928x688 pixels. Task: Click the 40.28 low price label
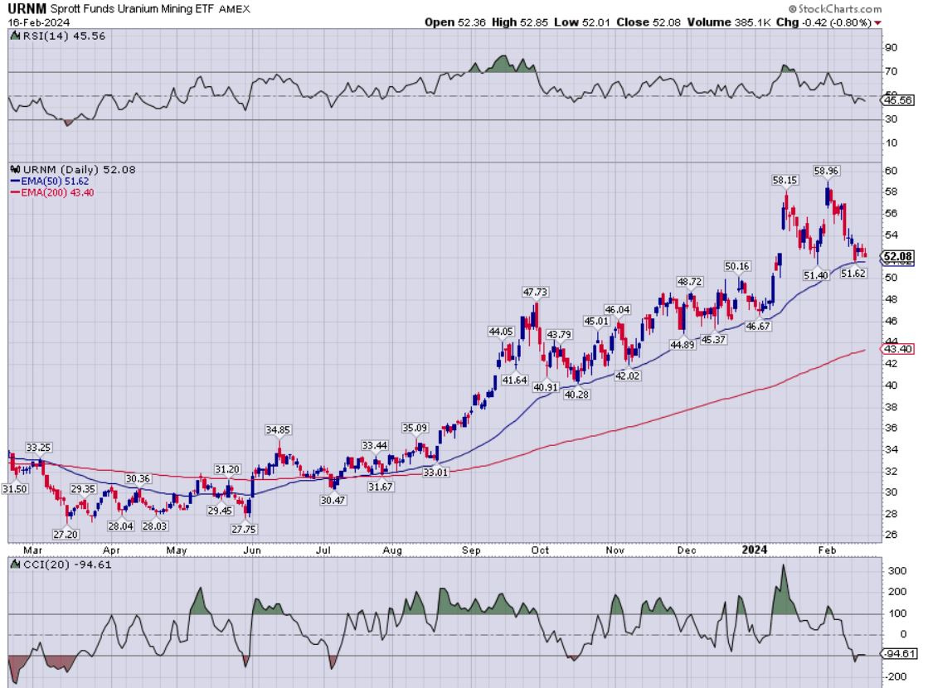point(576,394)
